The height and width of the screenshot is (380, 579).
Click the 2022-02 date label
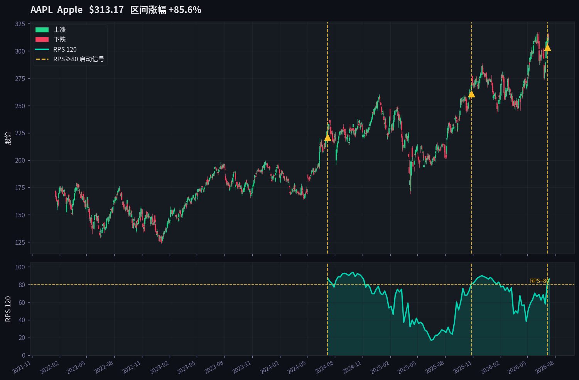click(x=50, y=367)
